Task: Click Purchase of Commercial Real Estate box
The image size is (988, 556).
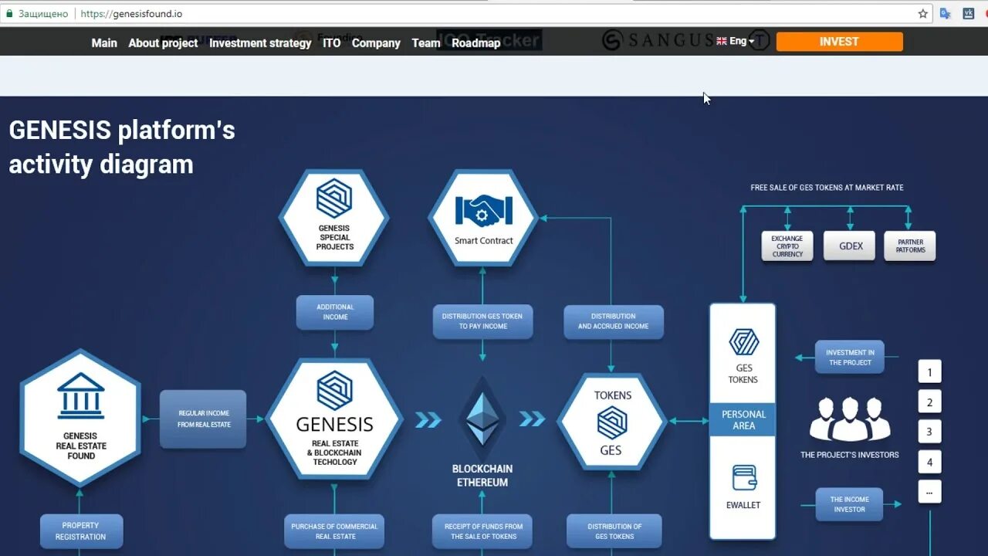Action: (334, 531)
